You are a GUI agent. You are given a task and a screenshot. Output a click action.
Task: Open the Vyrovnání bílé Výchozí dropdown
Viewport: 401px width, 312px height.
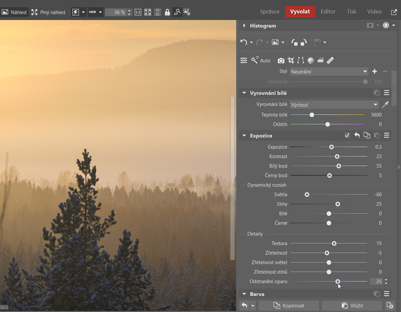coord(334,105)
